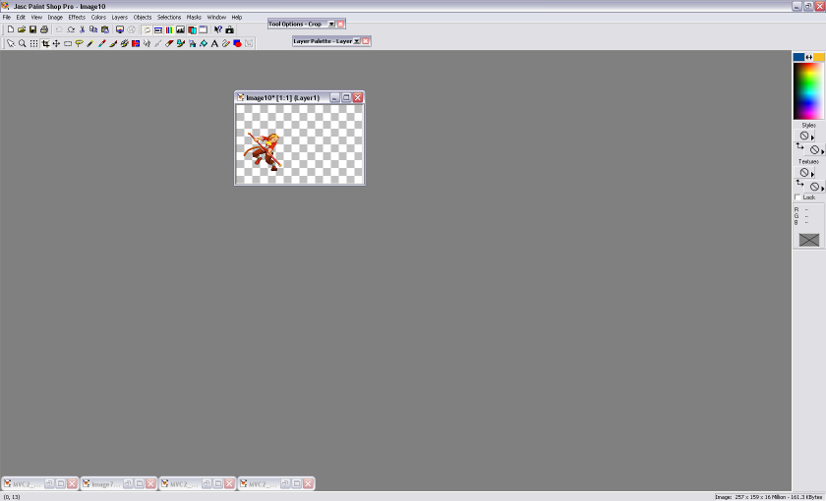Select the Clone Brush tool

(124, 43)
